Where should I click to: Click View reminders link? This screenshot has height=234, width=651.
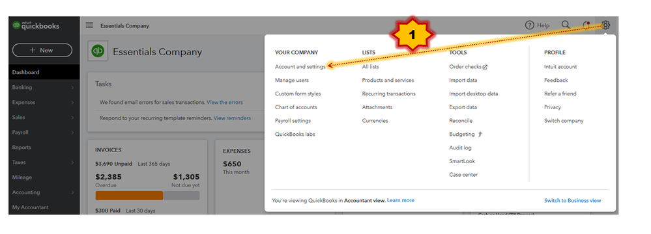[x=232, y=118]
